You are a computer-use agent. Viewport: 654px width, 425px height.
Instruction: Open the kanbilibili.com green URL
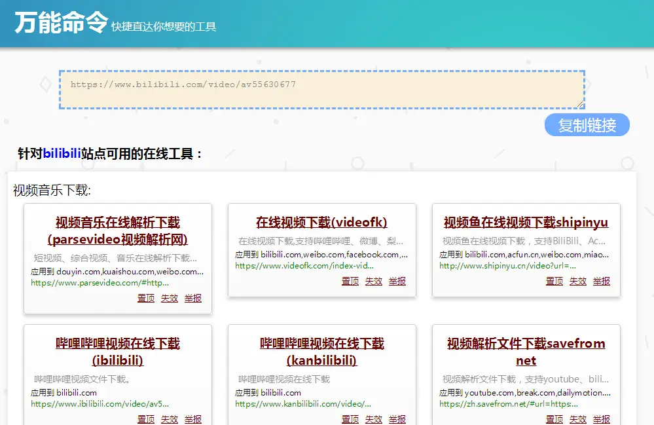[x=303, y=404]
